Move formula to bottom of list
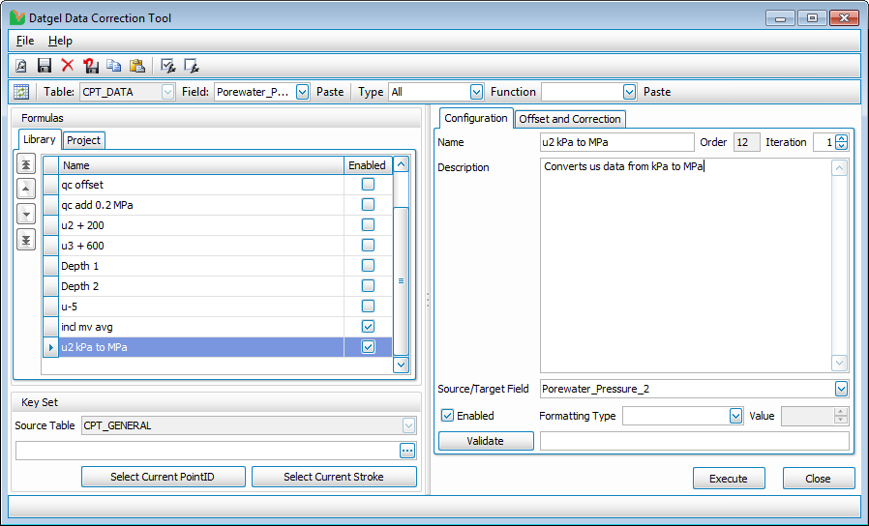Image resolution: width=869 pixels, height=526 pixels. click(27, 239)
